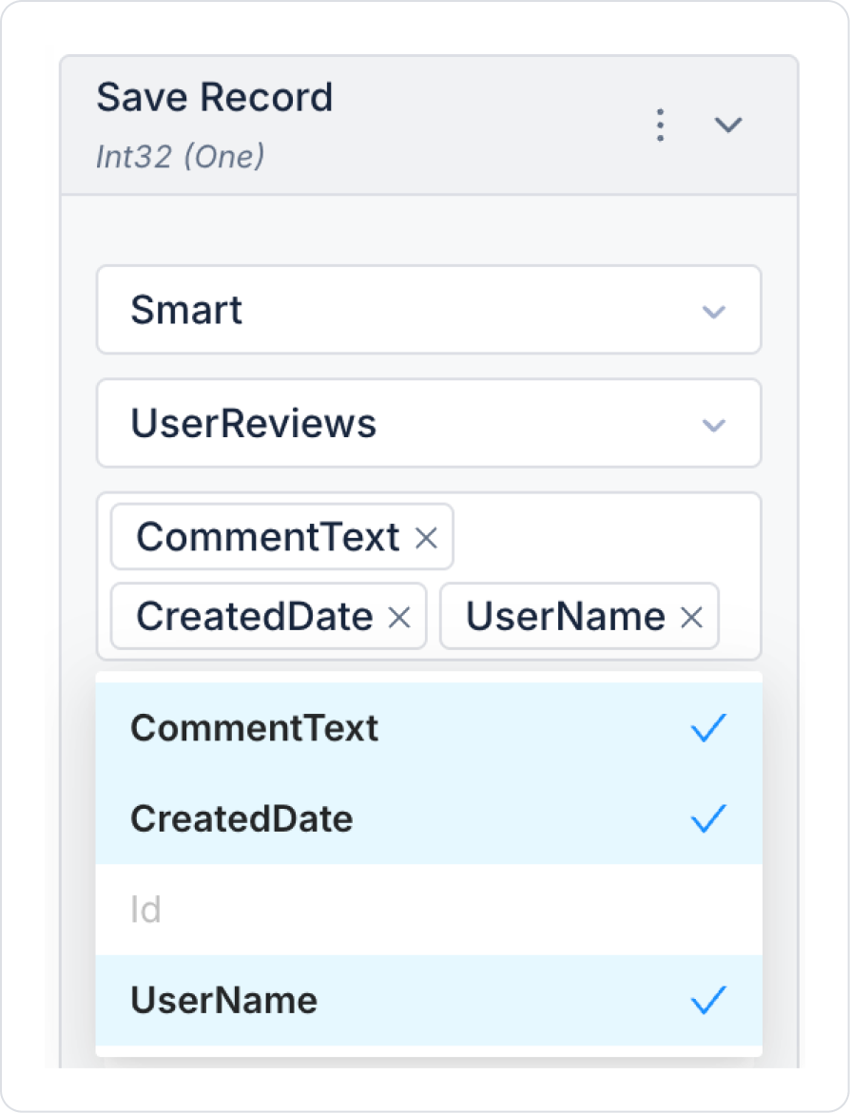Click the CreatedDate checkmark icon
This screenshot has height=1113, width=850.
pyautogui.click(x=708, y=818)
